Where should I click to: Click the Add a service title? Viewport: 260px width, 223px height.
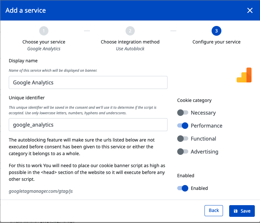26,10
